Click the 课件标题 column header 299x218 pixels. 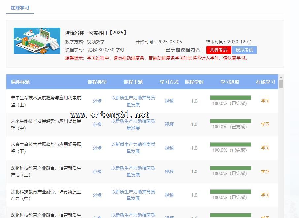(20, 82)
